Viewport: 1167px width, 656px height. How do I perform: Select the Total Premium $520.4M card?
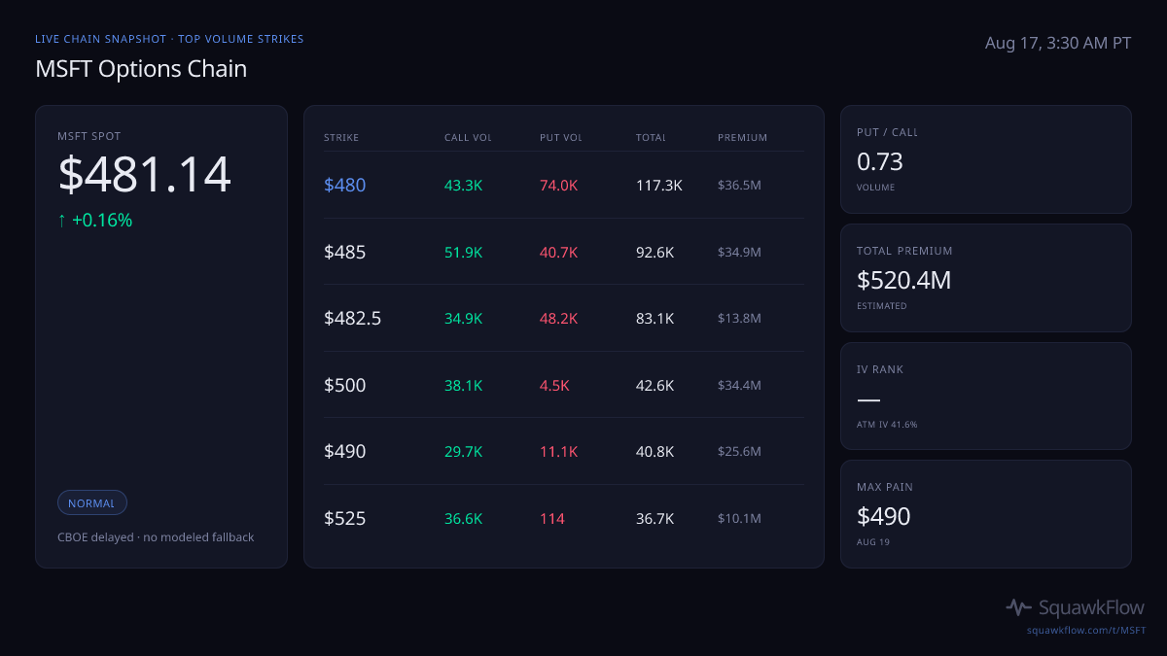click(986, 278)
